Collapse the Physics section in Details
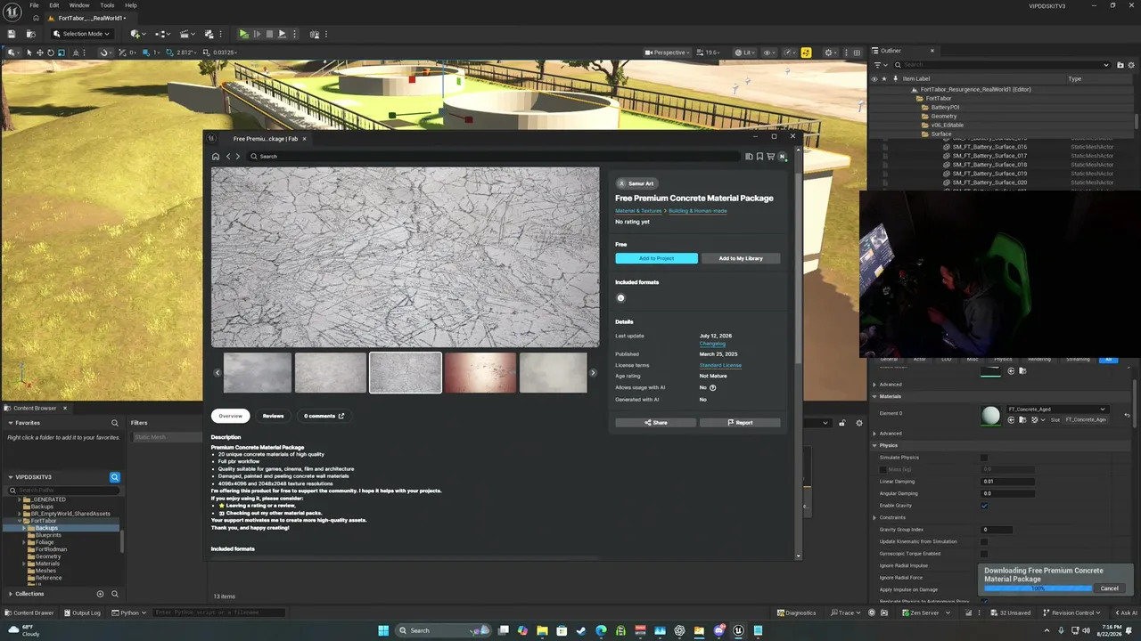Viewport: 1141px width, 641px height. [874, 445]
